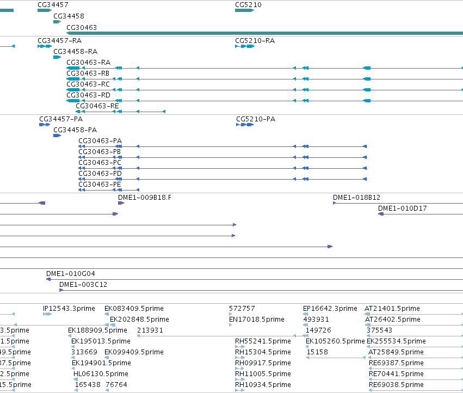Open transcript CG34457-RA
This screenshot has height=393, width=463.
coord(60,40)
